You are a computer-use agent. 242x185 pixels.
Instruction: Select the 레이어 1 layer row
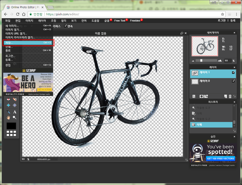[213, 74]
